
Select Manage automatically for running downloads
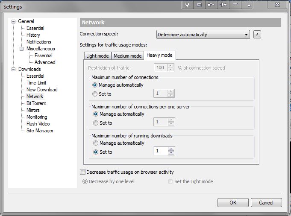(x=95, y=143)
